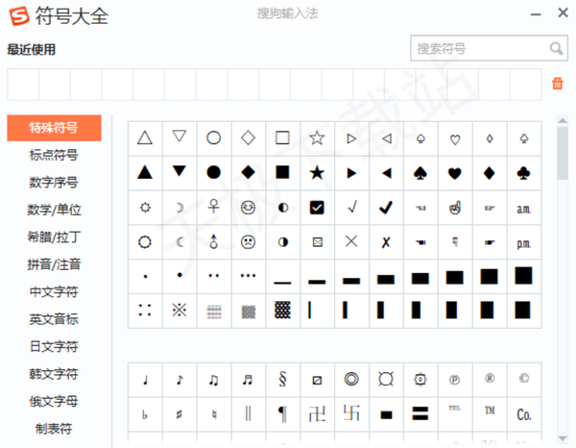Insert the smiley face symbol
Image resolution: width=576 pixels, height=448 pixels.
click(x=248, y=207)
